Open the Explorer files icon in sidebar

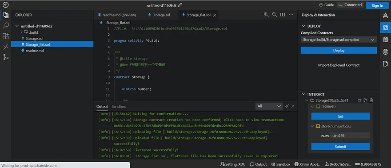(x=5, y=15)
